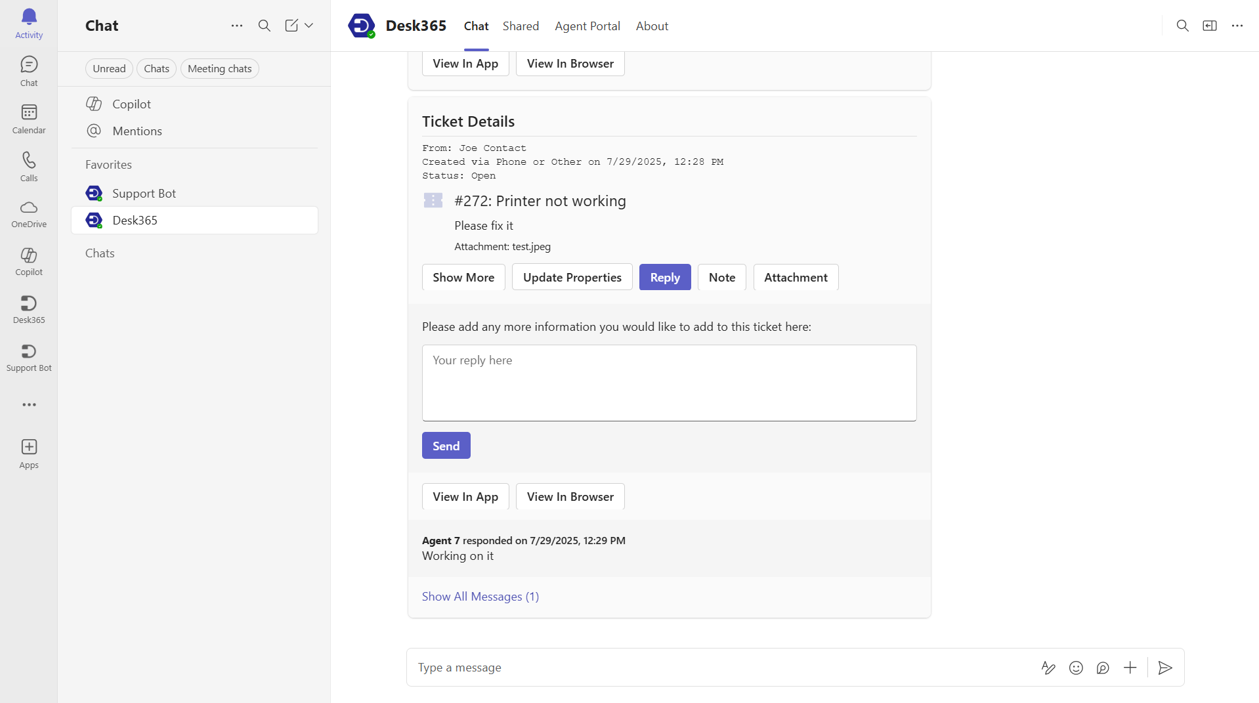
Task: Click the Desk365 logo in the header
Action: click(x=362, y=26)
